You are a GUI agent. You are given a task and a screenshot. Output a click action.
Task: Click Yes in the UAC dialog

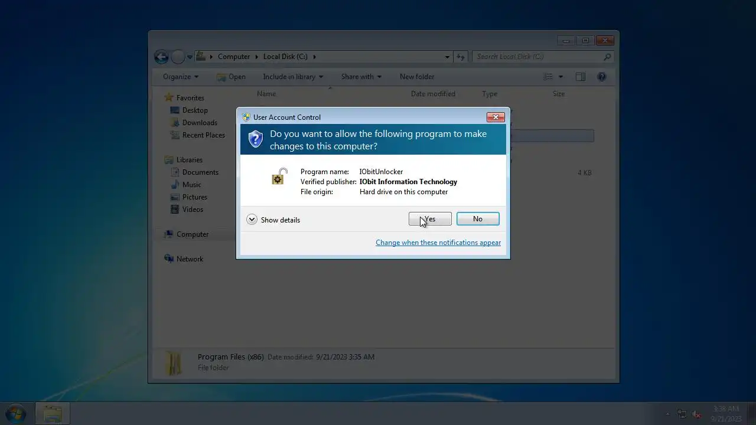[x=430, y=219]
